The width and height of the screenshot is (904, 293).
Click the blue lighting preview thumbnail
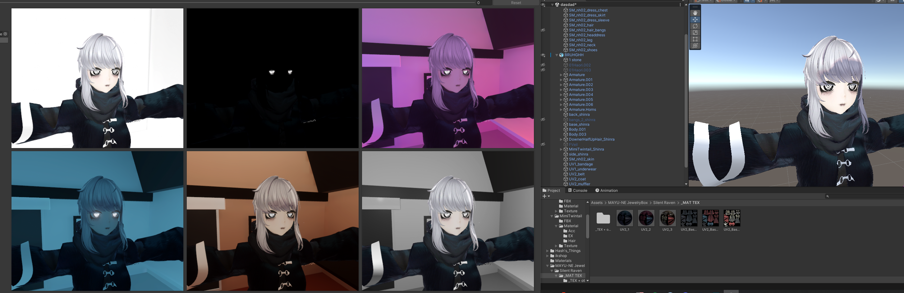(97, 221)
